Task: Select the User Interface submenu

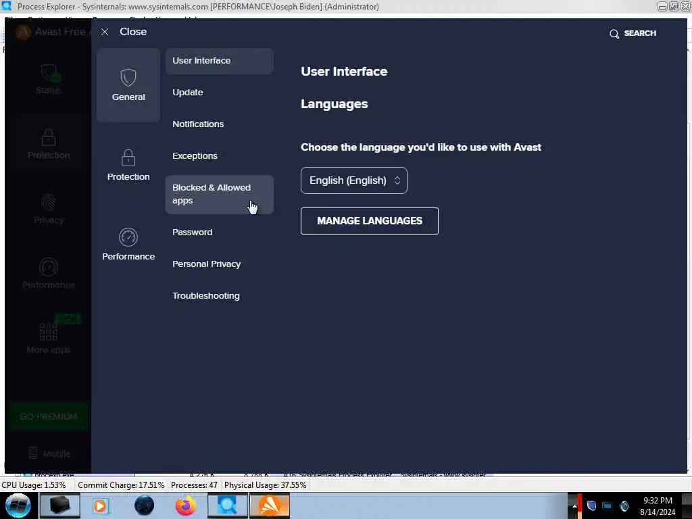Action: point(220,61)
